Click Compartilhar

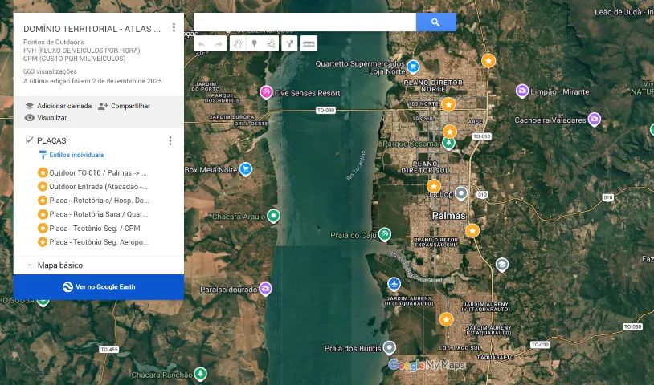(x=124, y=106)
